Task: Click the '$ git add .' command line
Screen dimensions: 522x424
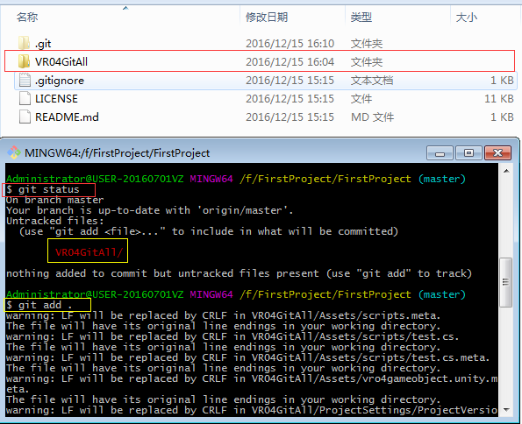Action: pyautogui.click(x=39, y=305)
